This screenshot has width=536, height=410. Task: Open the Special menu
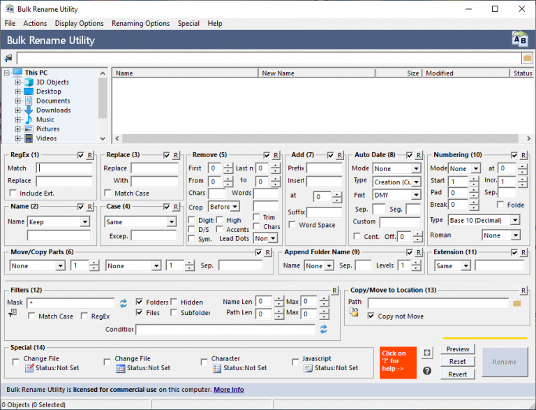pyautogui.click(x=188, y=23)
